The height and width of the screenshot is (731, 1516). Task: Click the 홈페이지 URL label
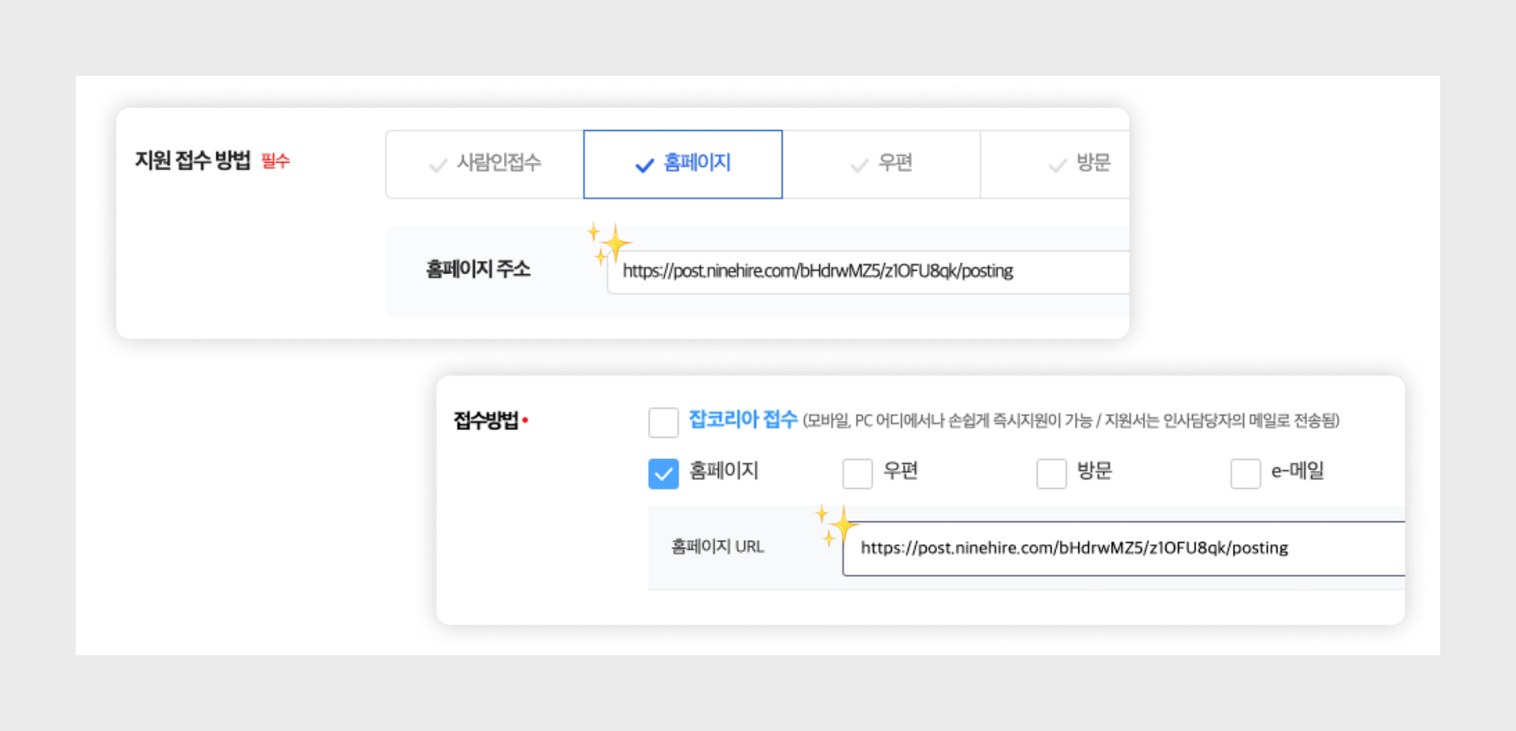(x=717, y=547)
